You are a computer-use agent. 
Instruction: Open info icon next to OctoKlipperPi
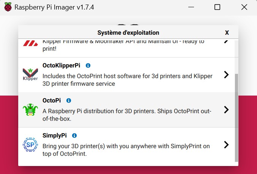[88, 65]
